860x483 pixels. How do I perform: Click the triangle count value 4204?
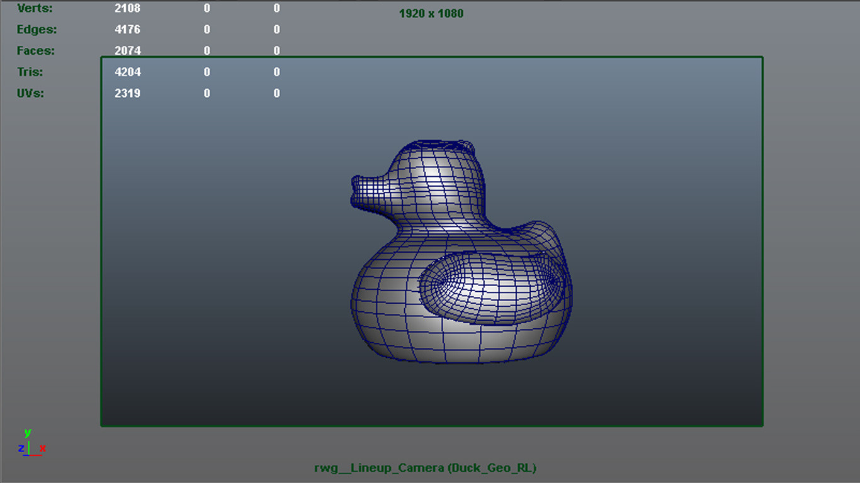tap(127, 72)
